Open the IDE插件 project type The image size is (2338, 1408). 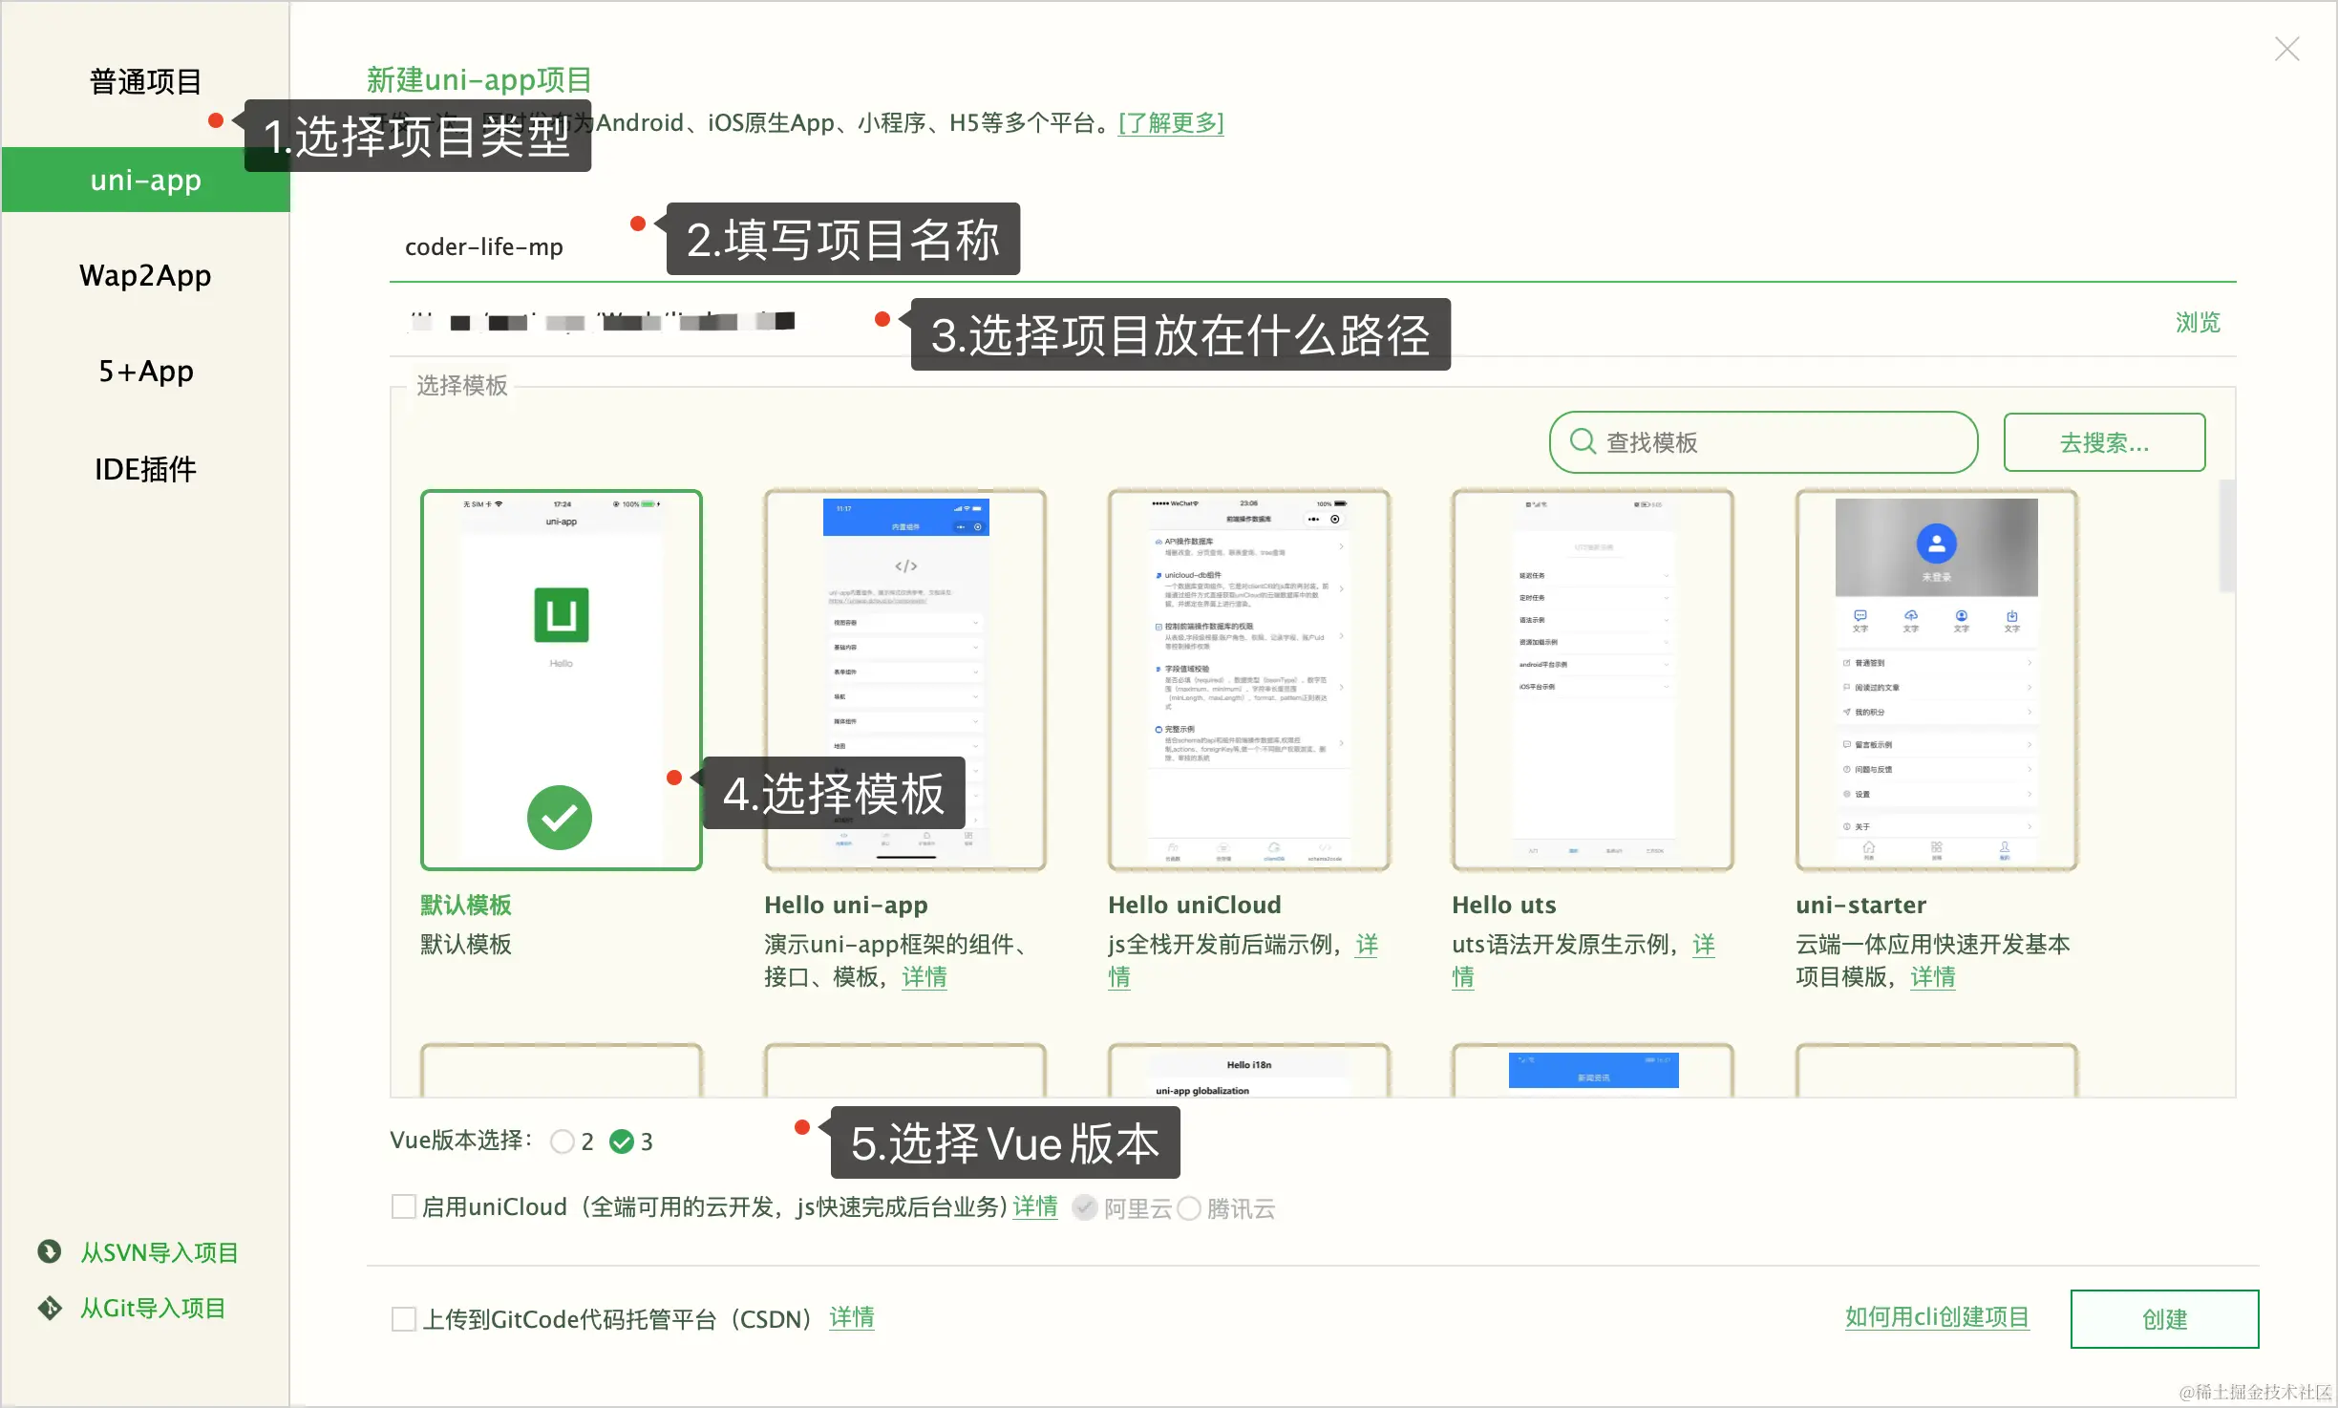[x=145, y=469]
